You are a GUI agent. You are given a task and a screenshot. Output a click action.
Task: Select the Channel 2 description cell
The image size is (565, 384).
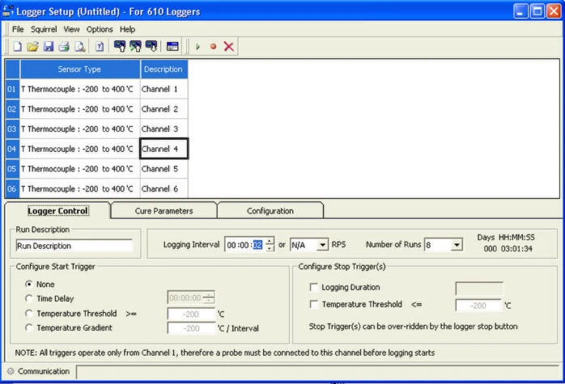(164, 109)
